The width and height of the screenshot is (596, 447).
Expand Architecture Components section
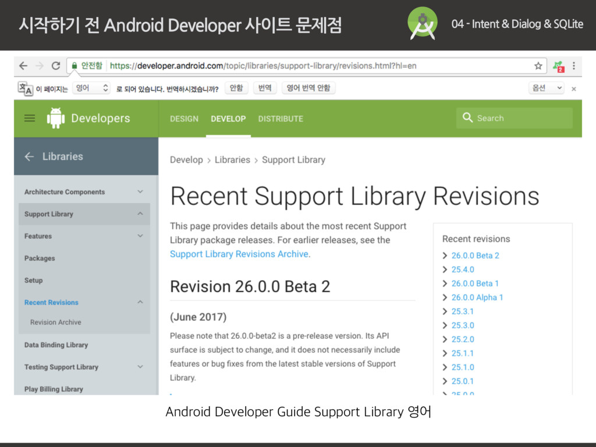140,191
